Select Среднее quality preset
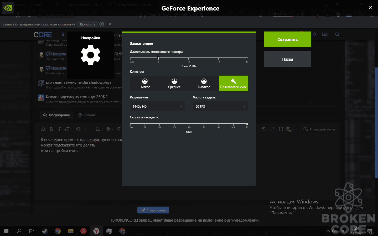Viewport: 378px width, 236px height. point(174,83)
